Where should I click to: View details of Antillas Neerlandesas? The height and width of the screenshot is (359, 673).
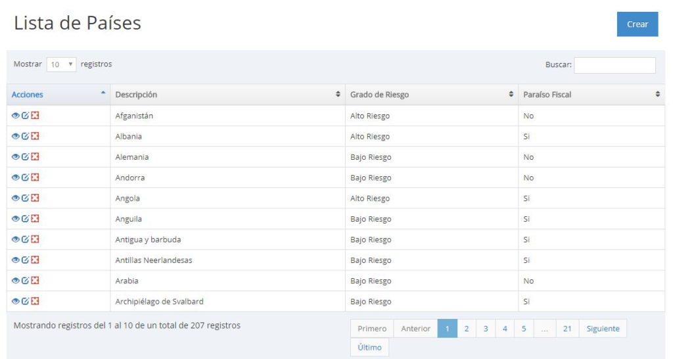tap(16, 260)
